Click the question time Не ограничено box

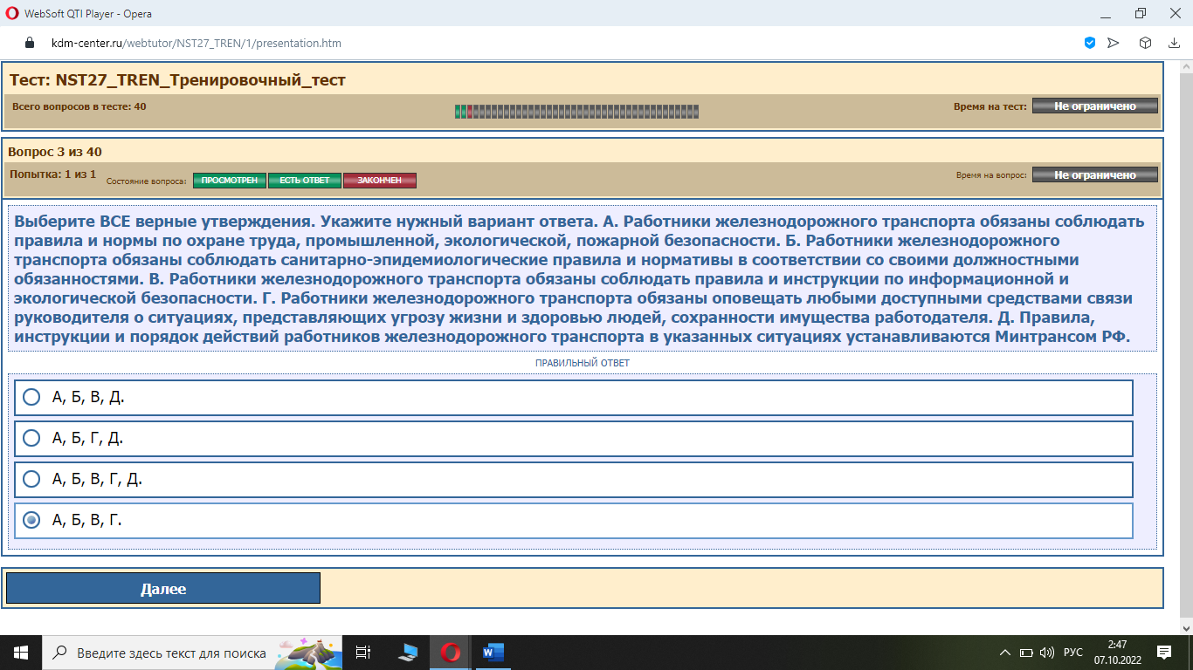coord(1095,174)
